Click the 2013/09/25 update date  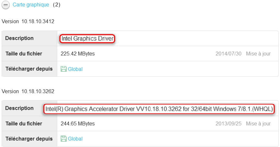click(x=228, y=123)
